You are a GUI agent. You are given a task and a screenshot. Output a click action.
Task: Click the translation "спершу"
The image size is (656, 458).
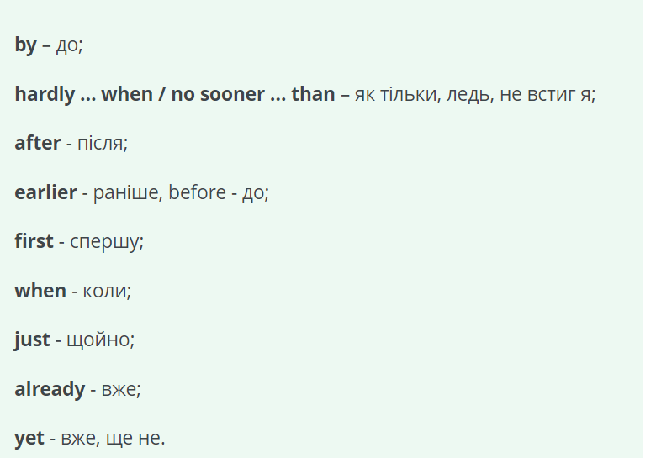[104, 242]
